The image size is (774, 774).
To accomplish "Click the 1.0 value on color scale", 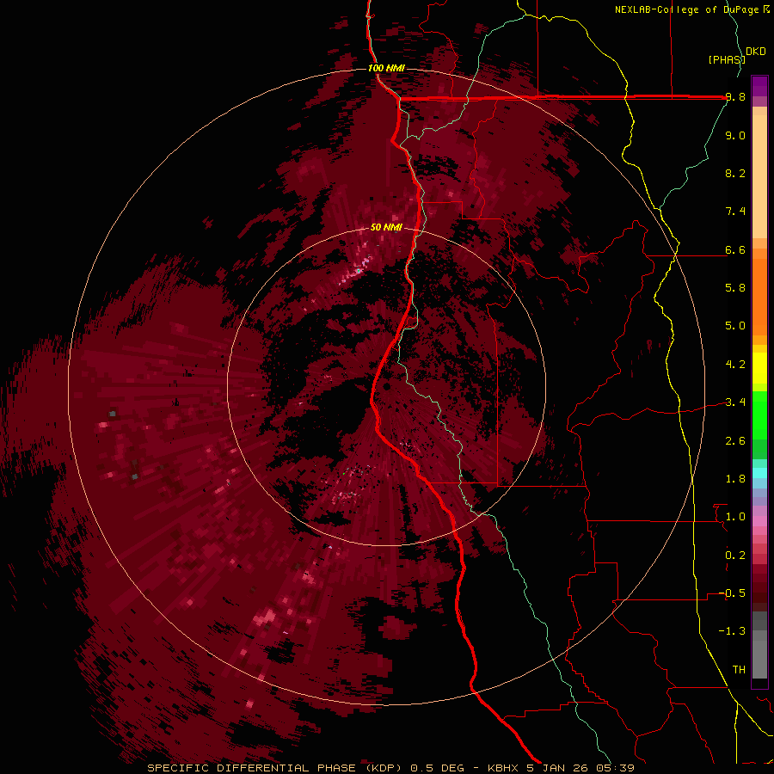I will click(735, 517).
